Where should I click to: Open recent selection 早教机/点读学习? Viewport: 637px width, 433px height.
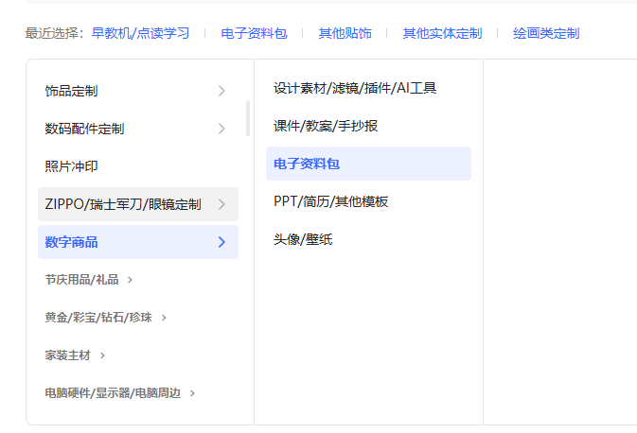140,33
